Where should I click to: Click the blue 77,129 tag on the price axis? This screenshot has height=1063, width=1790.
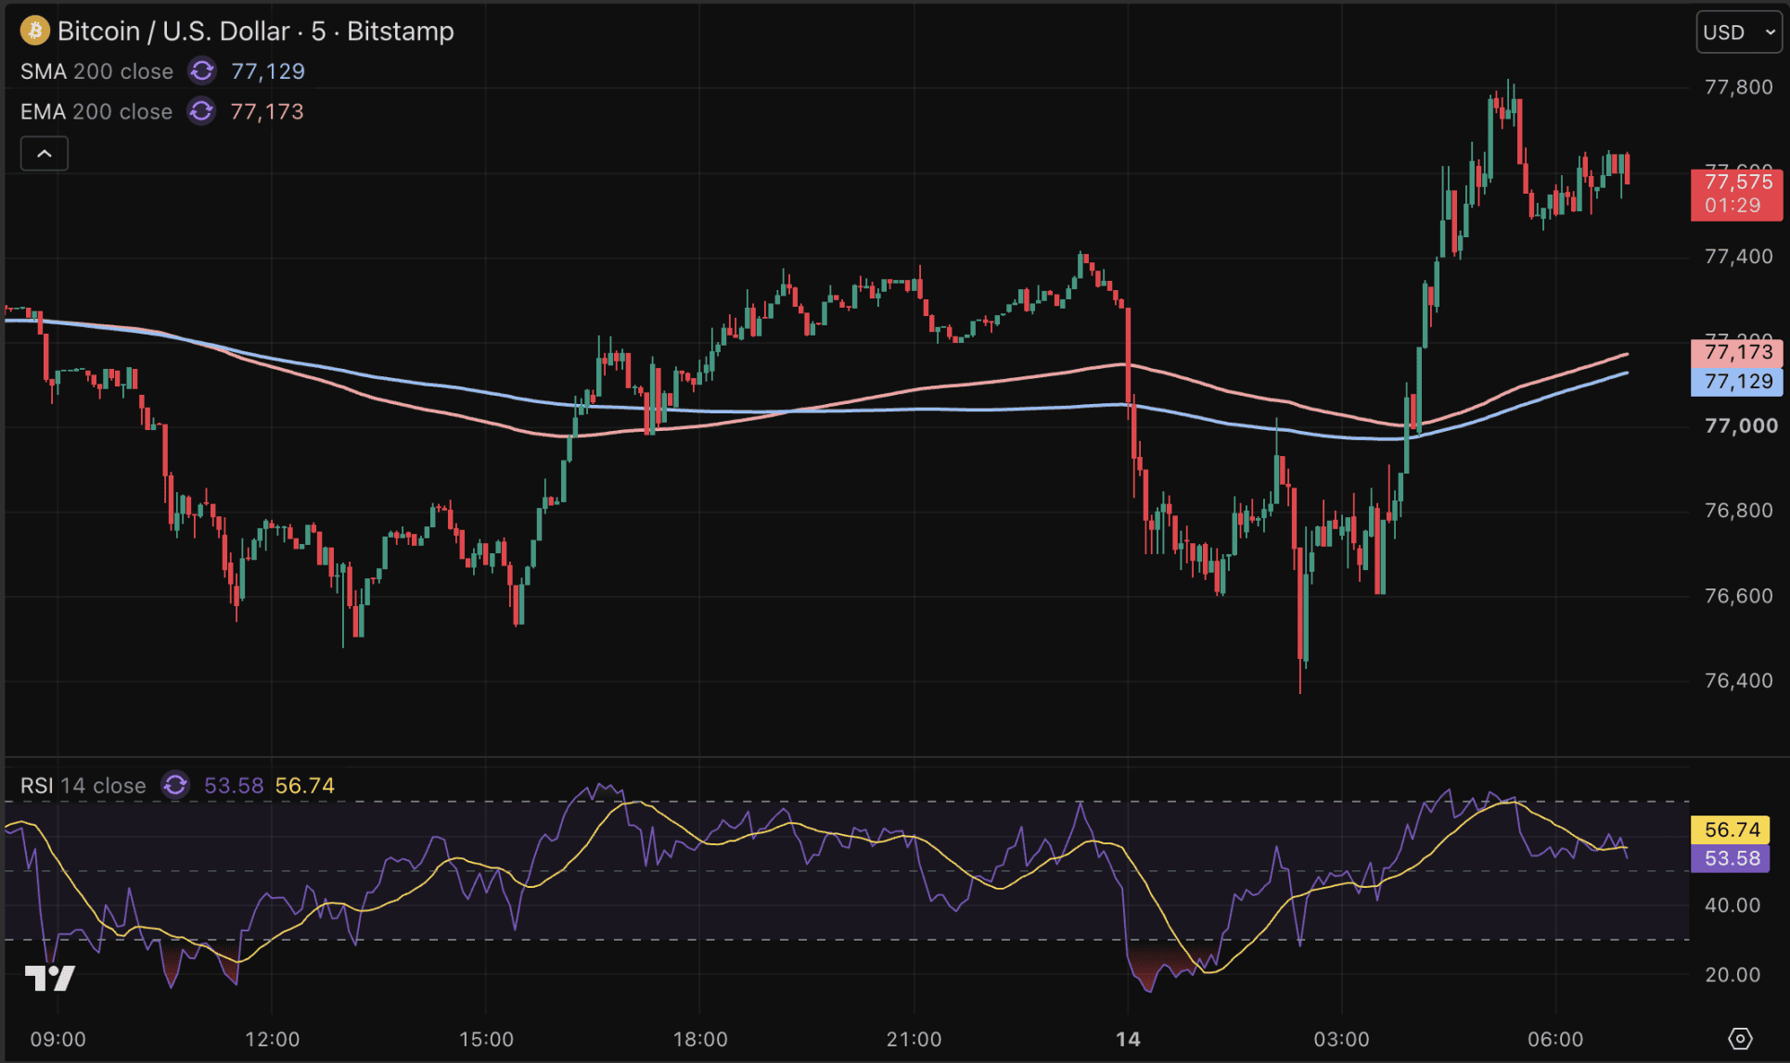click(1737, 382)
